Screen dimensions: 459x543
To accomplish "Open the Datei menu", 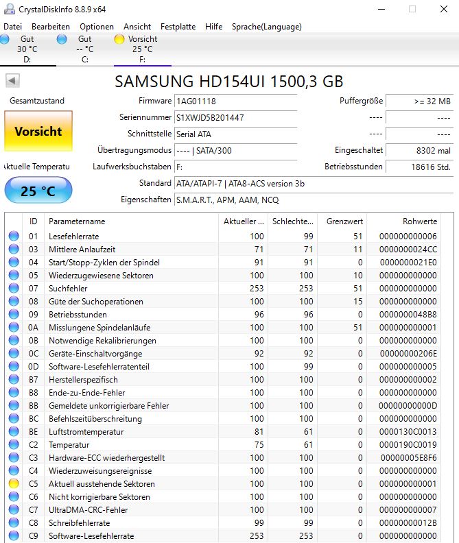I will (x=13, y=27).
